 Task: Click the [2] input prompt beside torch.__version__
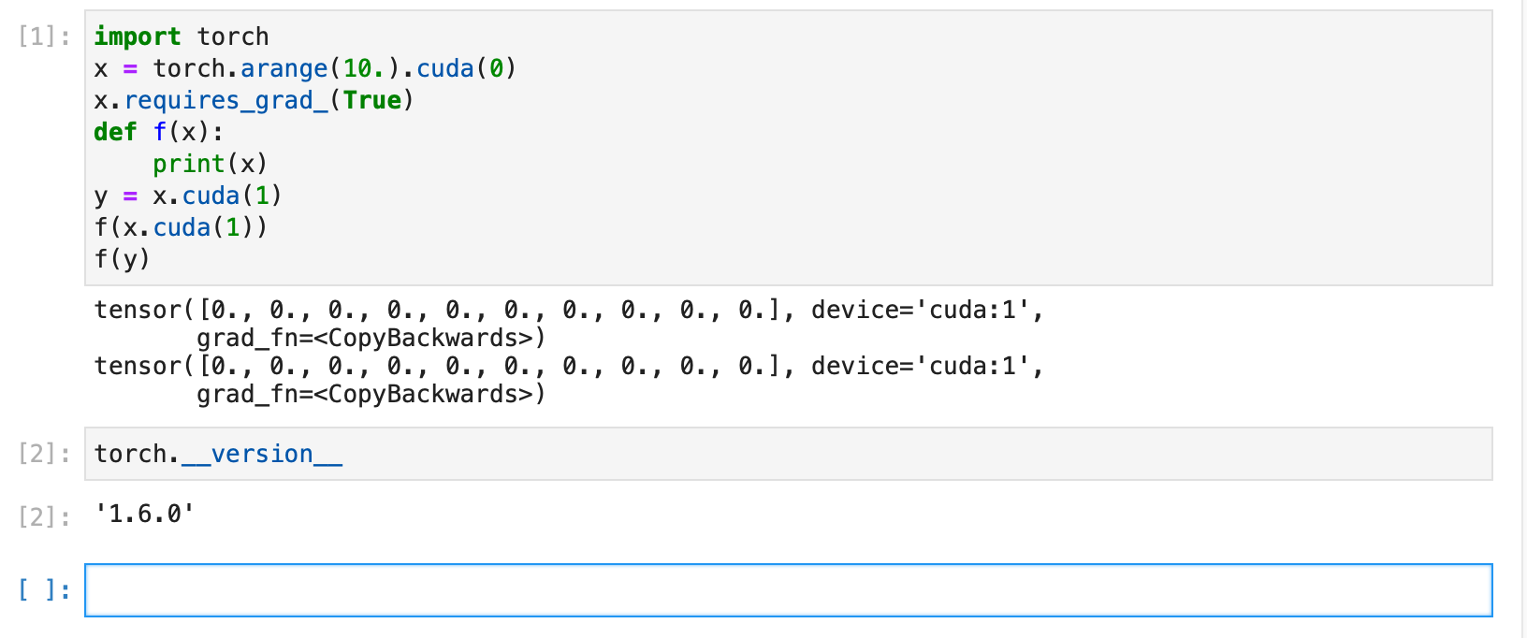[x=44, y=455]
